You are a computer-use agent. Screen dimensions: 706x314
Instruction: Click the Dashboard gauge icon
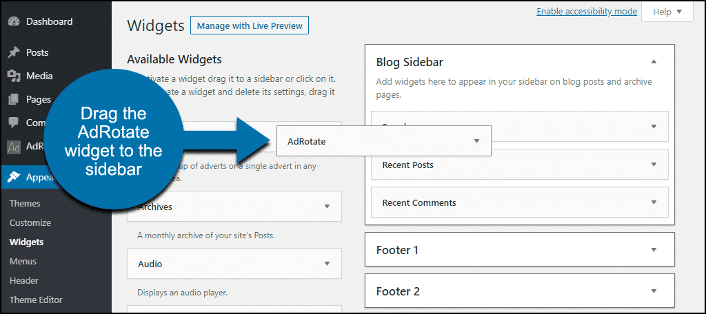pos(14,21)
